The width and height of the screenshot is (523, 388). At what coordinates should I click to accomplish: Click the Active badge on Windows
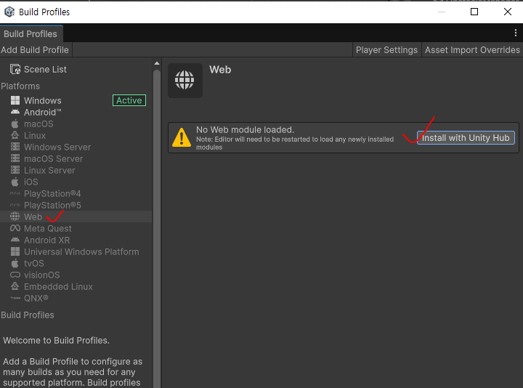click(129, 100)
